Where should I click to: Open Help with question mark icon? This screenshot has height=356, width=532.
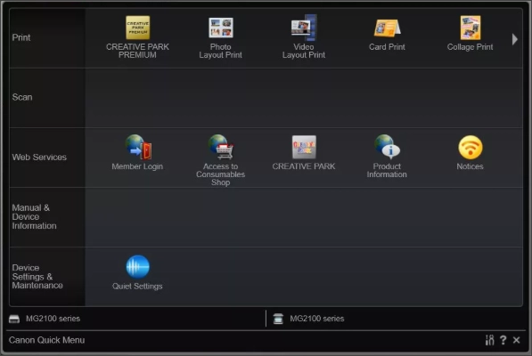pos(503,340)
